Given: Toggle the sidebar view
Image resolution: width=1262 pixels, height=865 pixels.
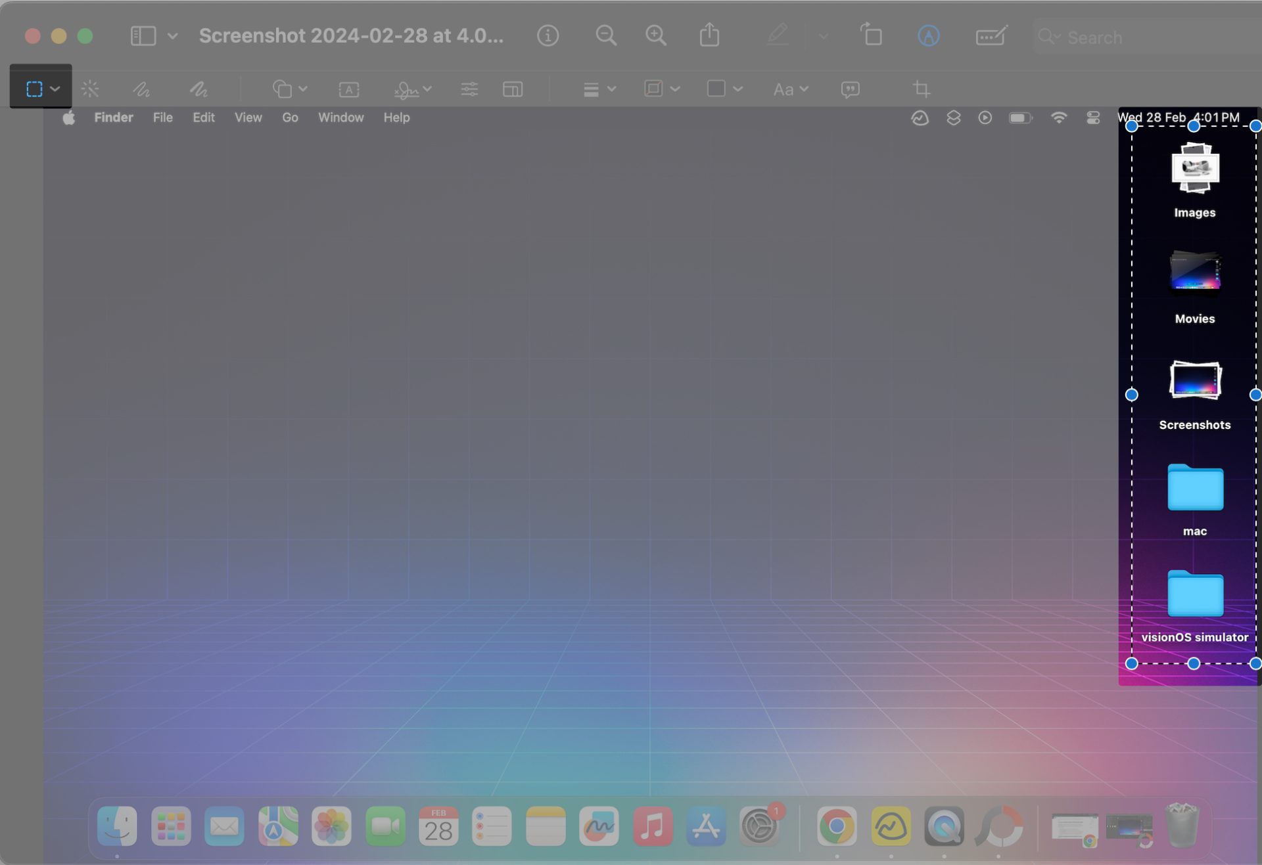Looking at the screenshot, I should pyautogui.click(x=143, y=35).
